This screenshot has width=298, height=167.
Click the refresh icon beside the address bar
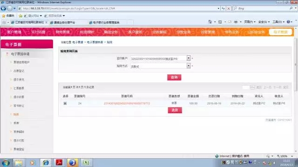pos(223,8)
